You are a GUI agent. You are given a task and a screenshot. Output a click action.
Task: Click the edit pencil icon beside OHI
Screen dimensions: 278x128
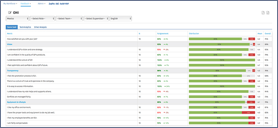click(10, 13)
